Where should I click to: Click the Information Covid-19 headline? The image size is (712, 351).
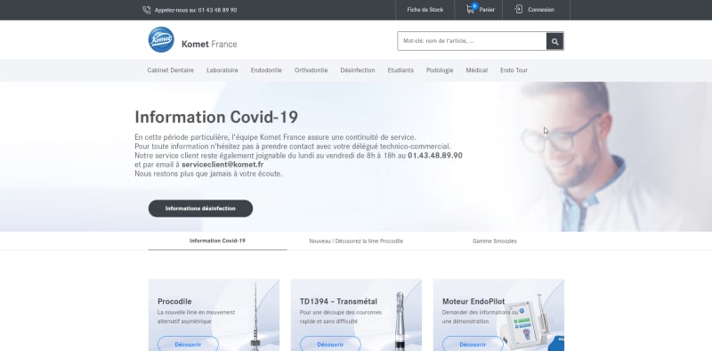click(216, 117)
